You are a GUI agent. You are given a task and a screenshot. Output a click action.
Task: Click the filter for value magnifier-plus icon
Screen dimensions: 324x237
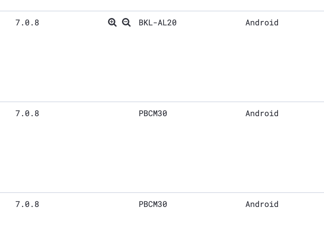point(112,22)
